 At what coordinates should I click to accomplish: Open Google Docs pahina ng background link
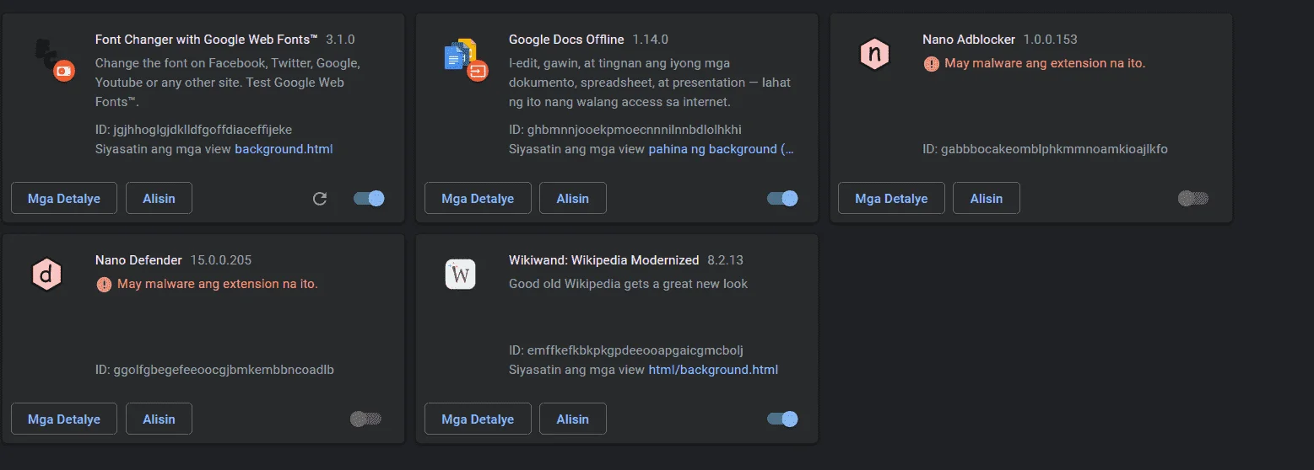tap(721, 149)
